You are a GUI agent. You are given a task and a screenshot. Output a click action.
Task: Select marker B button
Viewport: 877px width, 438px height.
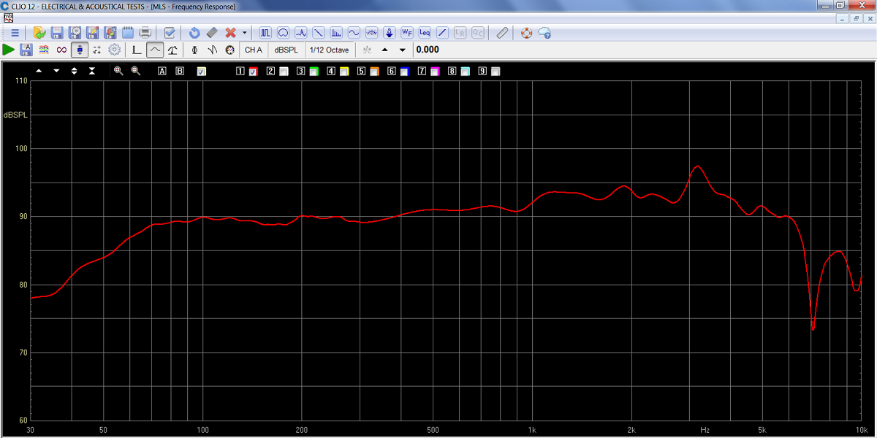click(x=180, y=71)
